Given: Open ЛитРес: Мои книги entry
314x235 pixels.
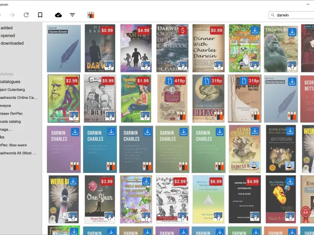Looking at the screenshot, I should (13, 145).
